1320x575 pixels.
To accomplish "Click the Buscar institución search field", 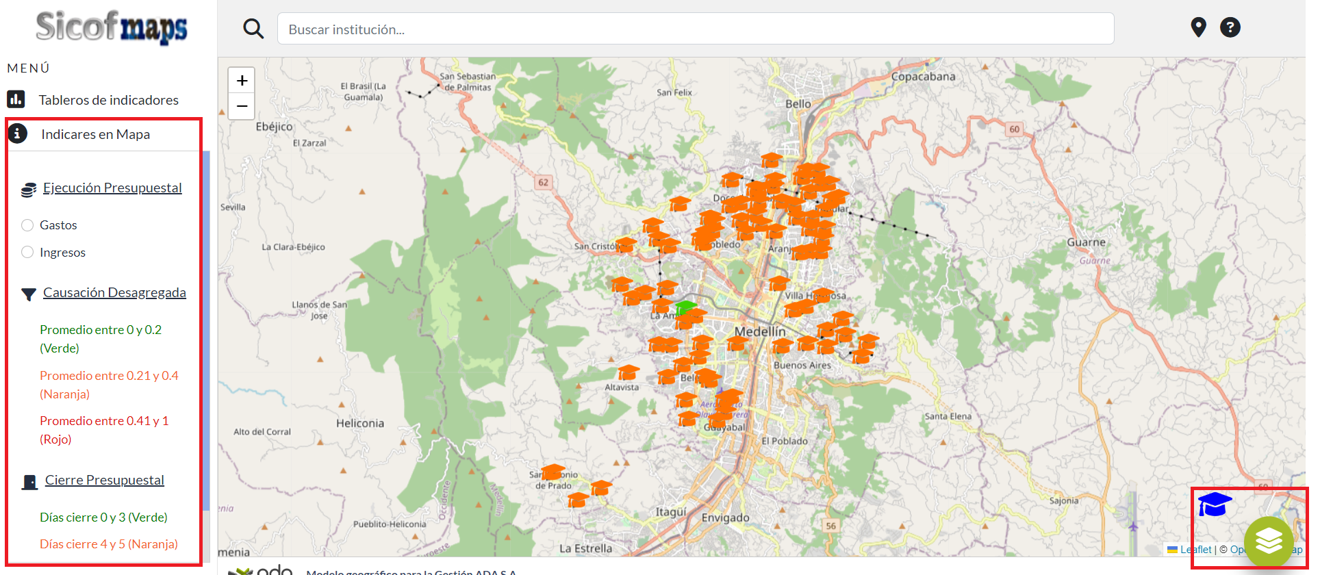I will point(695,29).
